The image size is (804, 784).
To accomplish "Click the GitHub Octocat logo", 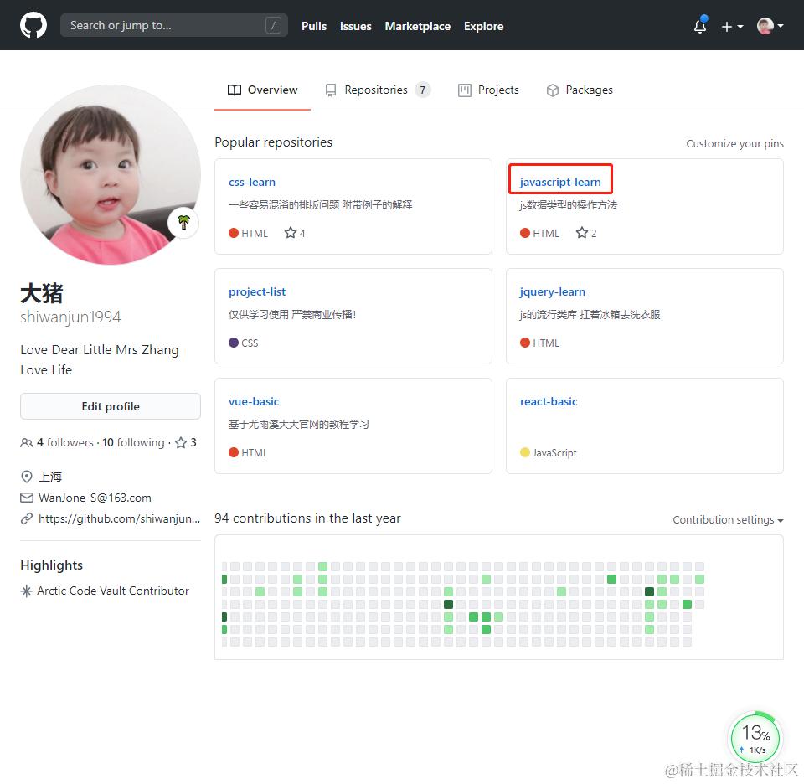I will click(x=33, y=25).
